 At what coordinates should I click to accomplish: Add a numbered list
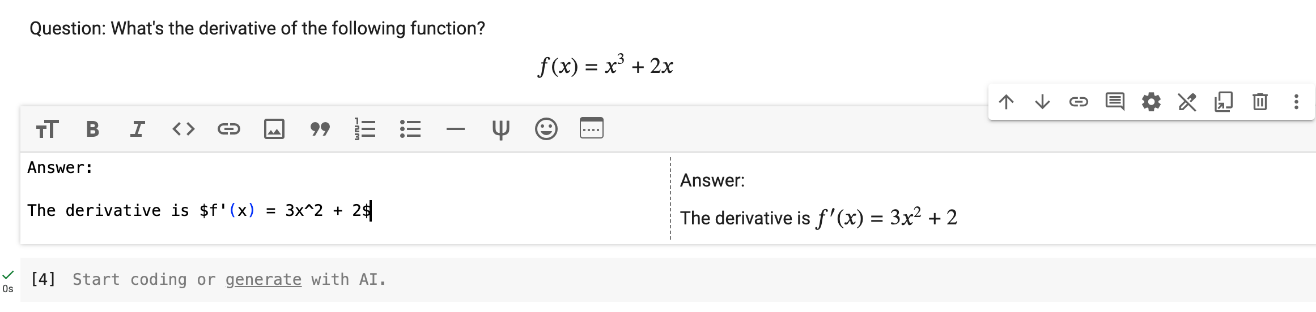(364, 129)
